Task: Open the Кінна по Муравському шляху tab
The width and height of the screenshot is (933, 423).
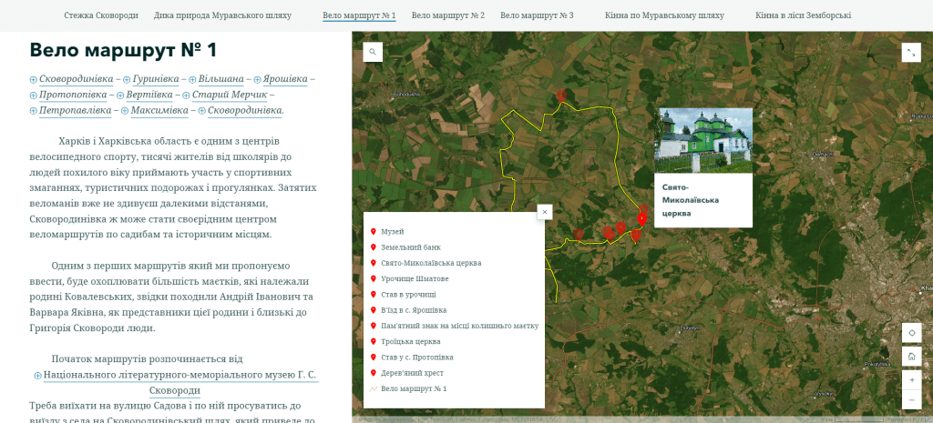Action: point(664,15)
